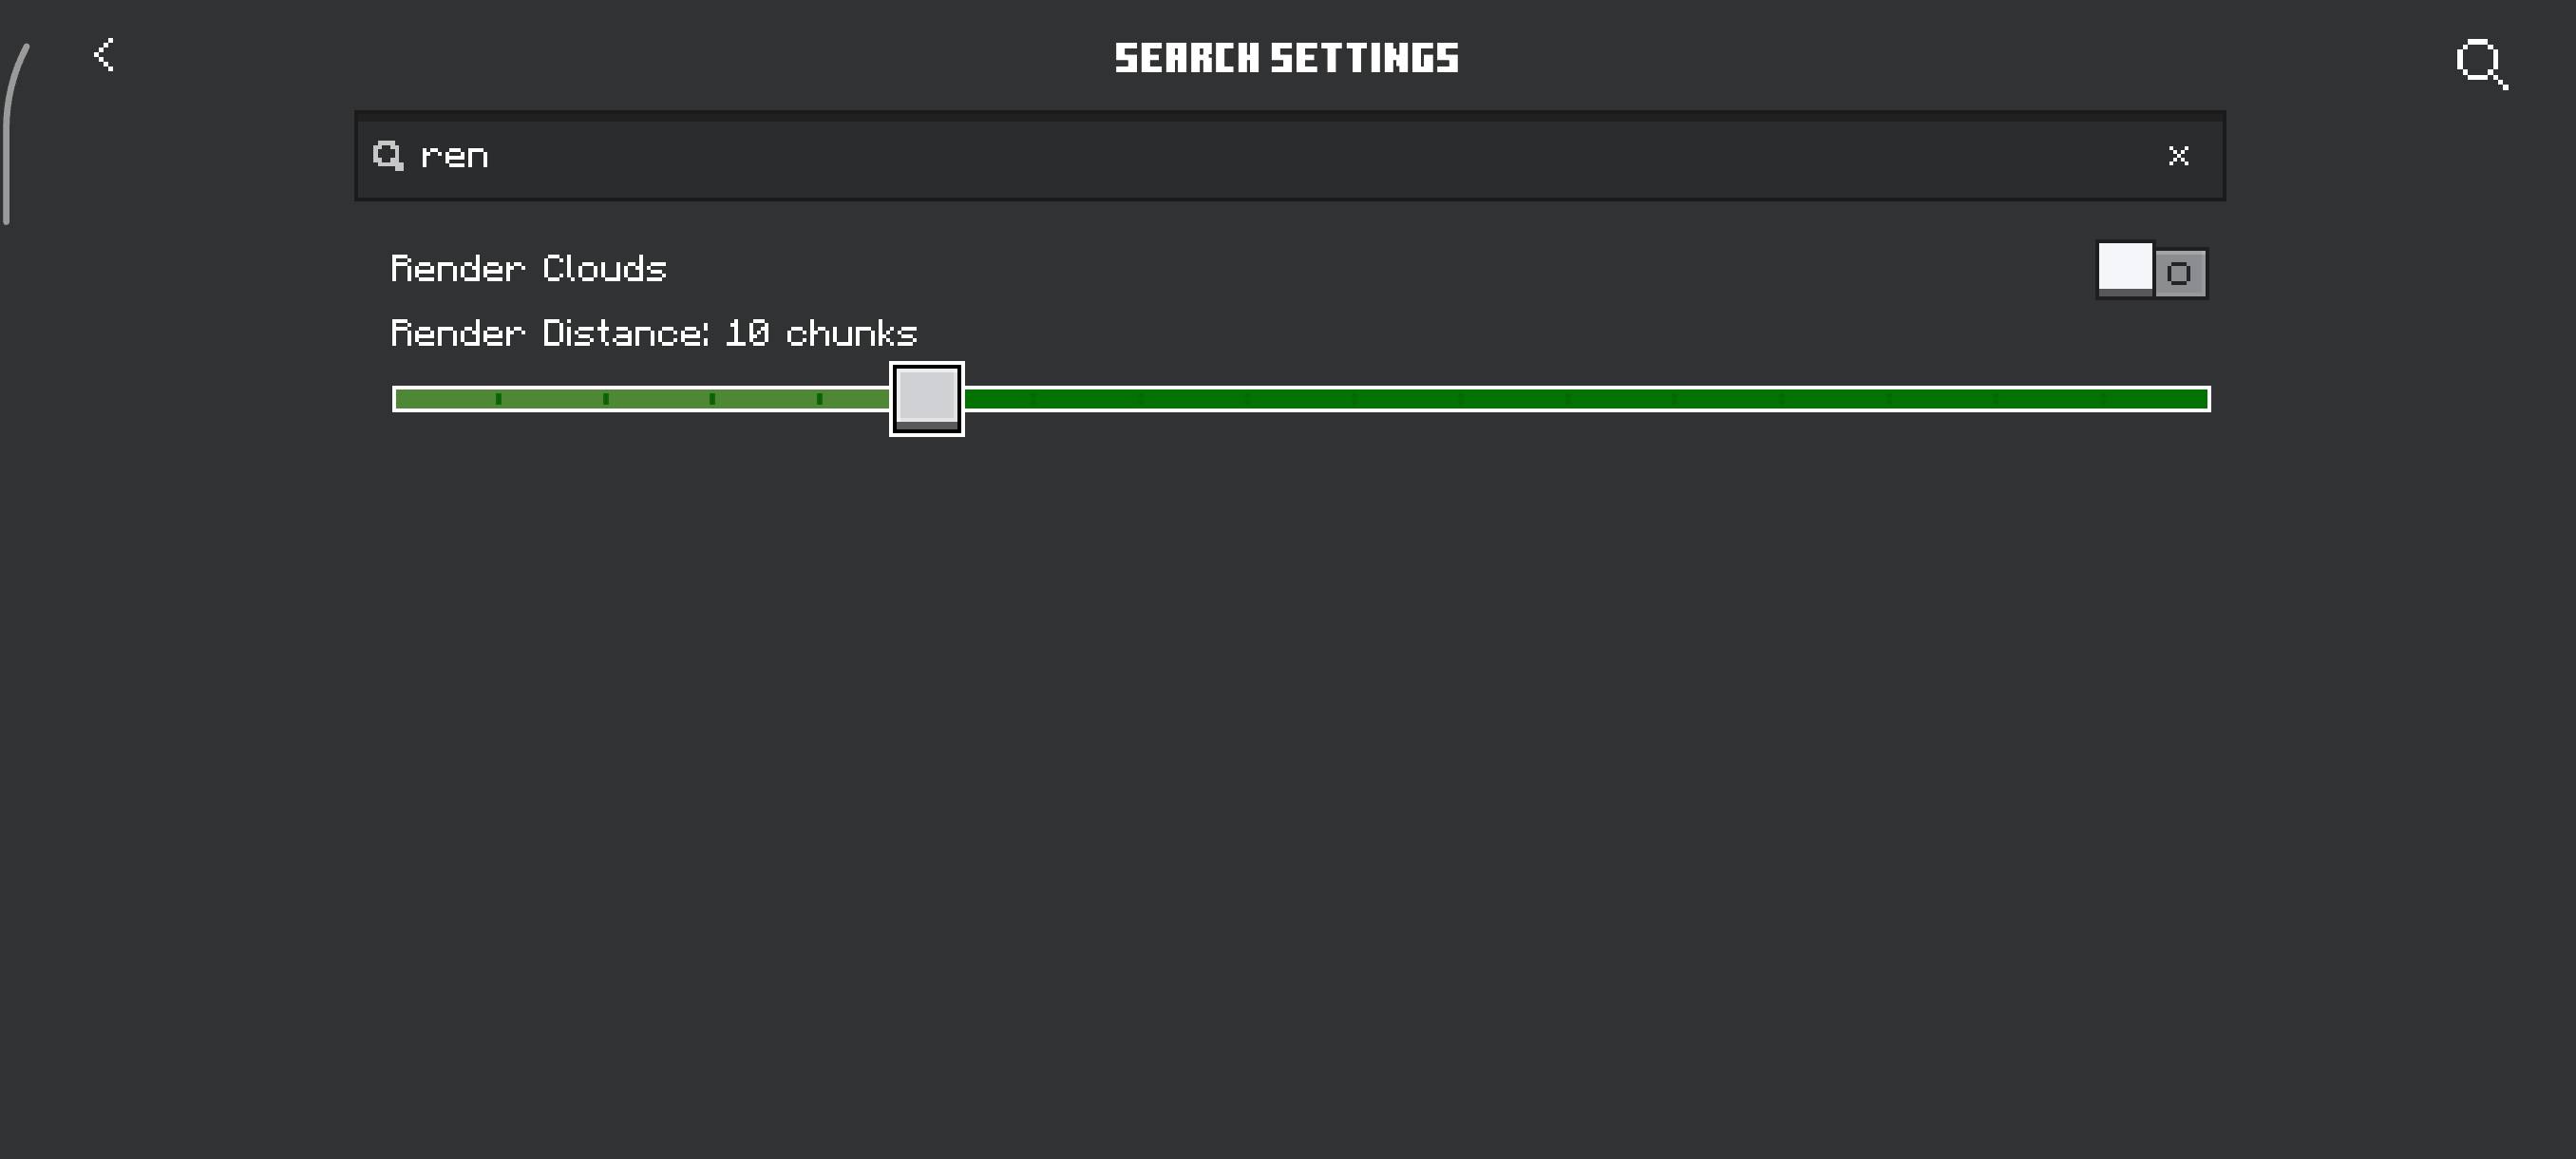Click the back chevron to exit Search Settings
Image resolution: width=2576 pixels, height=1159 pixels.
103,55
